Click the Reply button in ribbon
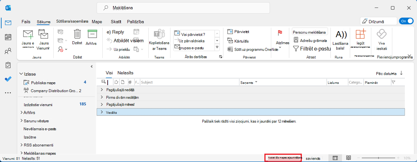417x162 pixels. tap(115, 32)
